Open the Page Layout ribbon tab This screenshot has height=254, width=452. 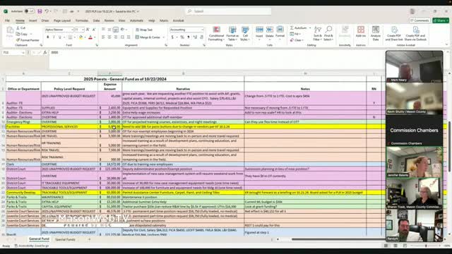point(62,20)
